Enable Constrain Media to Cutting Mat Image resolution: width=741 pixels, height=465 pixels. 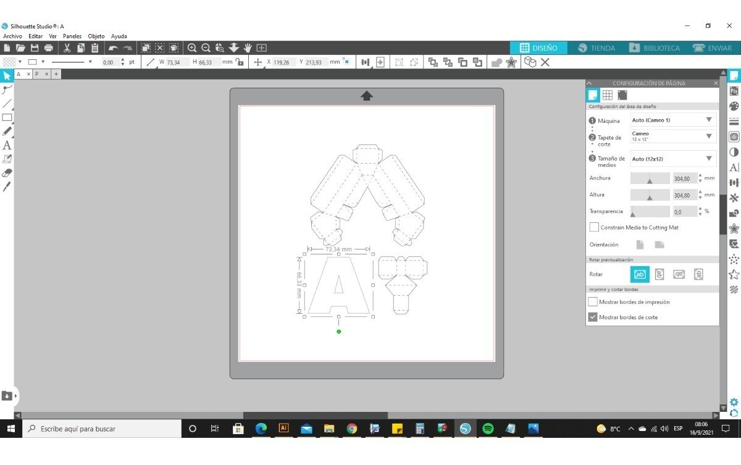[x=594, y=227]
